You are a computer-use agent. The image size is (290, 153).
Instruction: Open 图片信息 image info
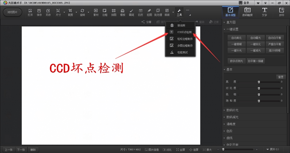coord(152,150)
